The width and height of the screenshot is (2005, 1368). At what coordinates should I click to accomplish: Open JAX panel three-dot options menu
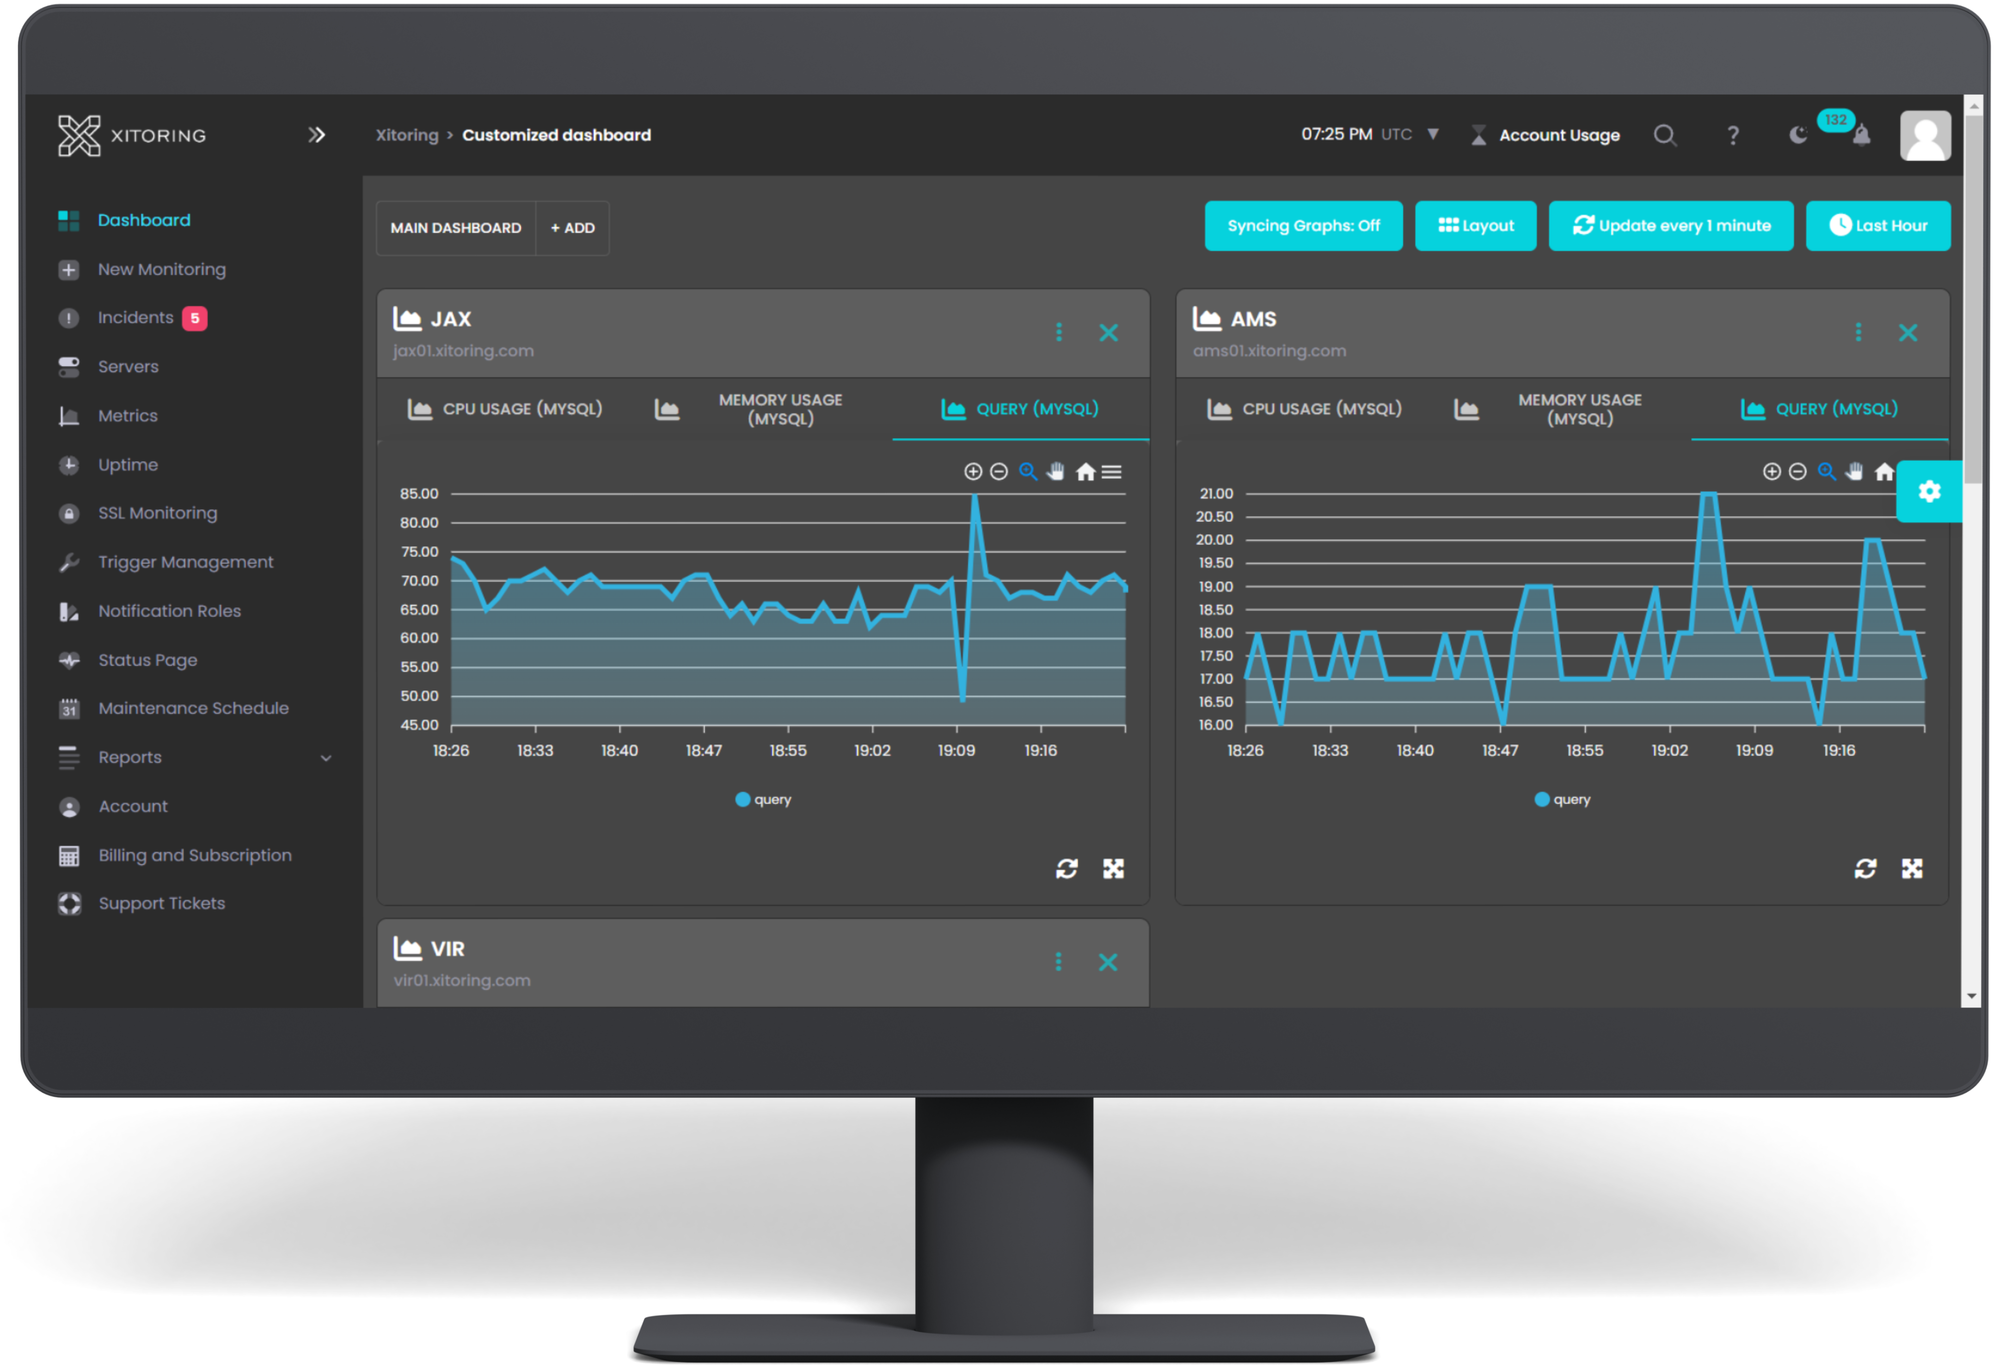[1059, 332]
